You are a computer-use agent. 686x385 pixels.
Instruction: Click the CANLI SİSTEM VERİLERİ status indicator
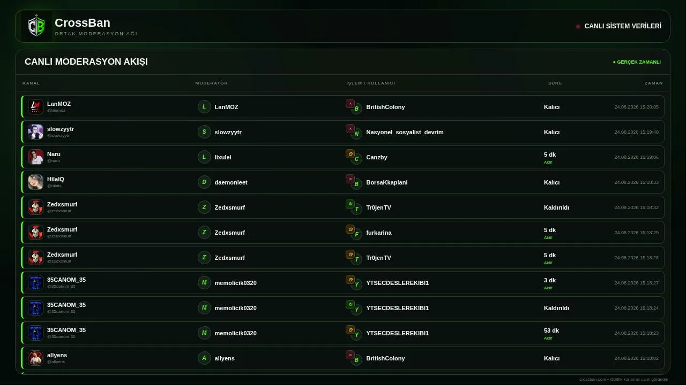pyautogui.click(x=618, y=26)
